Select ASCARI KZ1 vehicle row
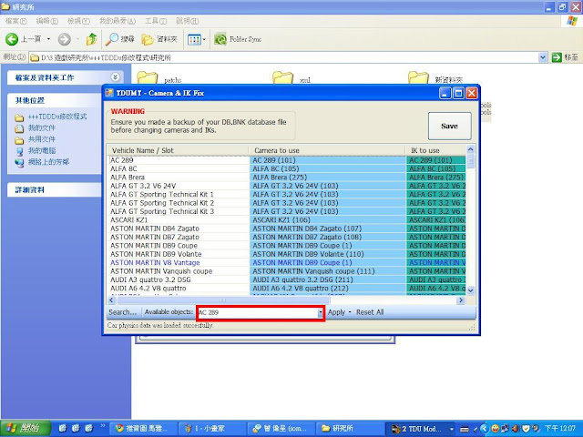The image size is (583, 437). [x=179, y=220]
